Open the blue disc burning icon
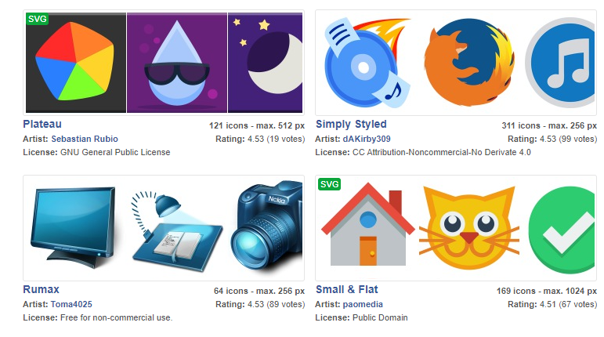The image size is (604, 337). click(x=366, y=63)
